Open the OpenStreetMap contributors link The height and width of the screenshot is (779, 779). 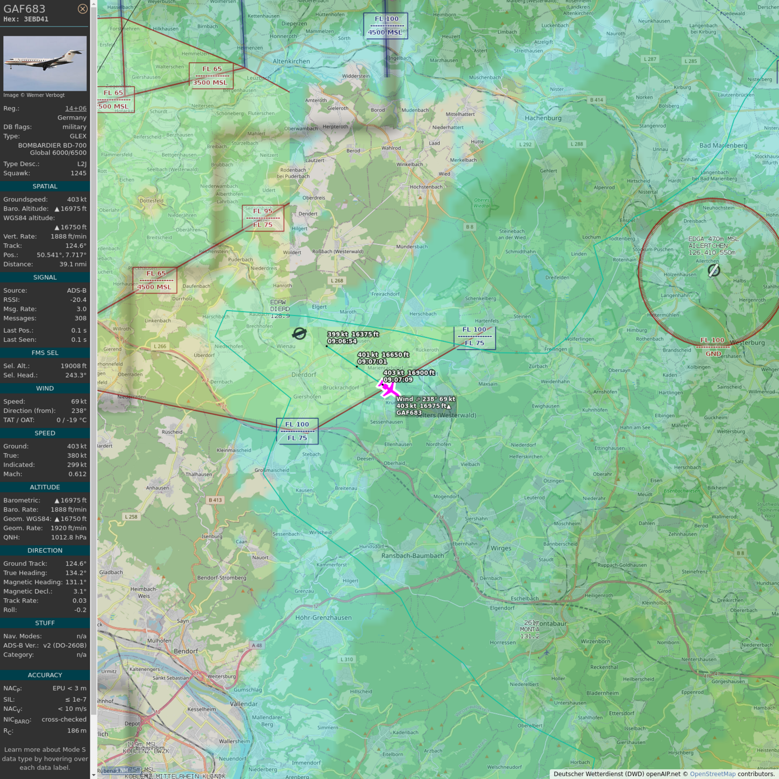(x=712, y=774)
